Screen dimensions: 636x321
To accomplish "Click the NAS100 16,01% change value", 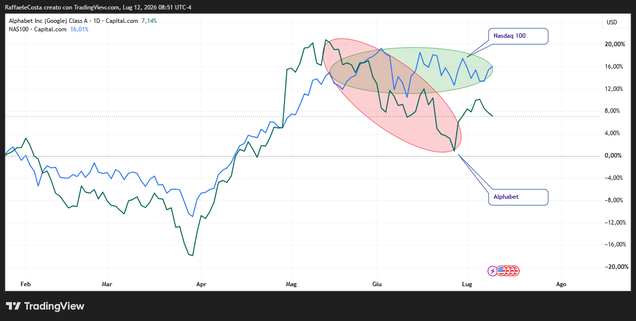I will (x=79, y=29).
